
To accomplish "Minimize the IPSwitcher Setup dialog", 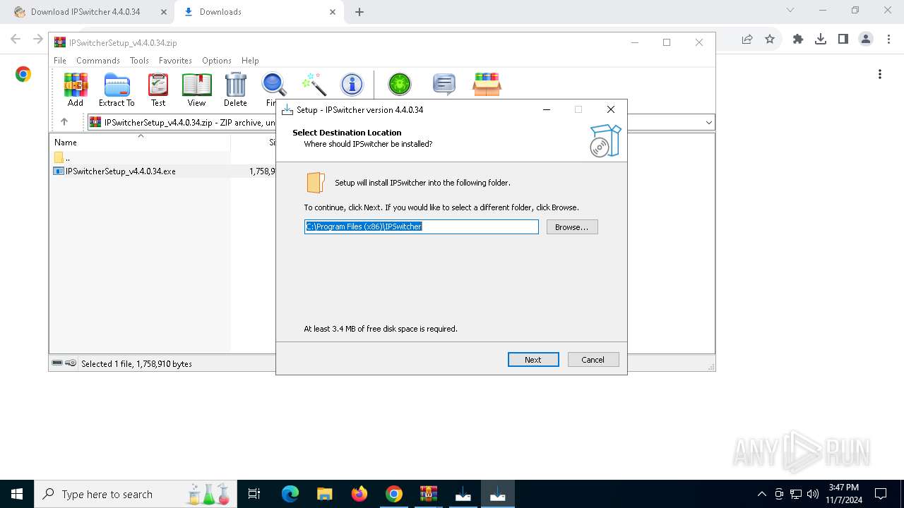I will point(547,109).
